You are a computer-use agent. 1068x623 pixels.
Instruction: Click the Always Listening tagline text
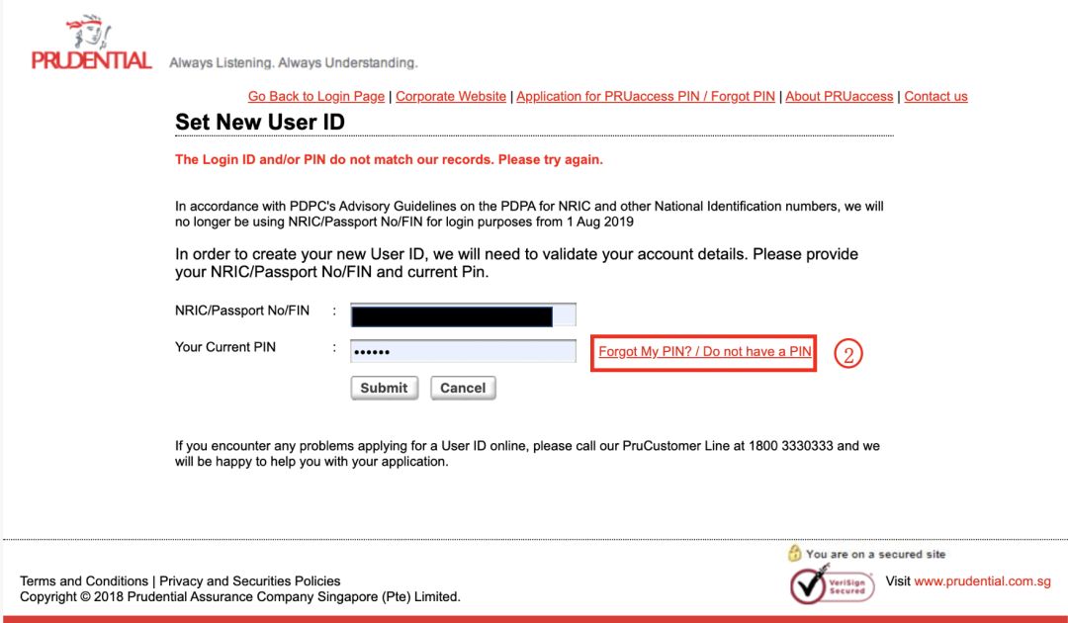294,62
